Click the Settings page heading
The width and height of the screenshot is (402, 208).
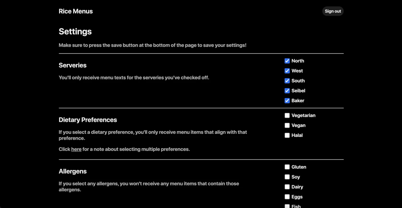coord(75,32)
